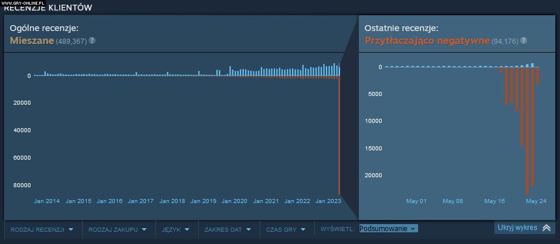Click double chevron icon next to Ukryj wykres
560x244 pixels.
tap(546, 228)
